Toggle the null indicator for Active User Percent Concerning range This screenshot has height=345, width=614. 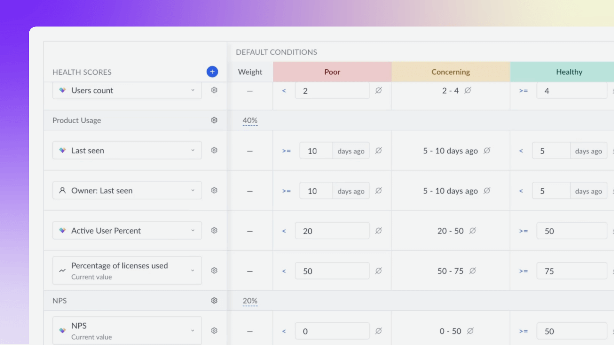click(x=473, y=231)
